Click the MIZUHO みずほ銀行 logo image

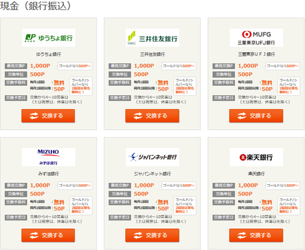(48, 157)
